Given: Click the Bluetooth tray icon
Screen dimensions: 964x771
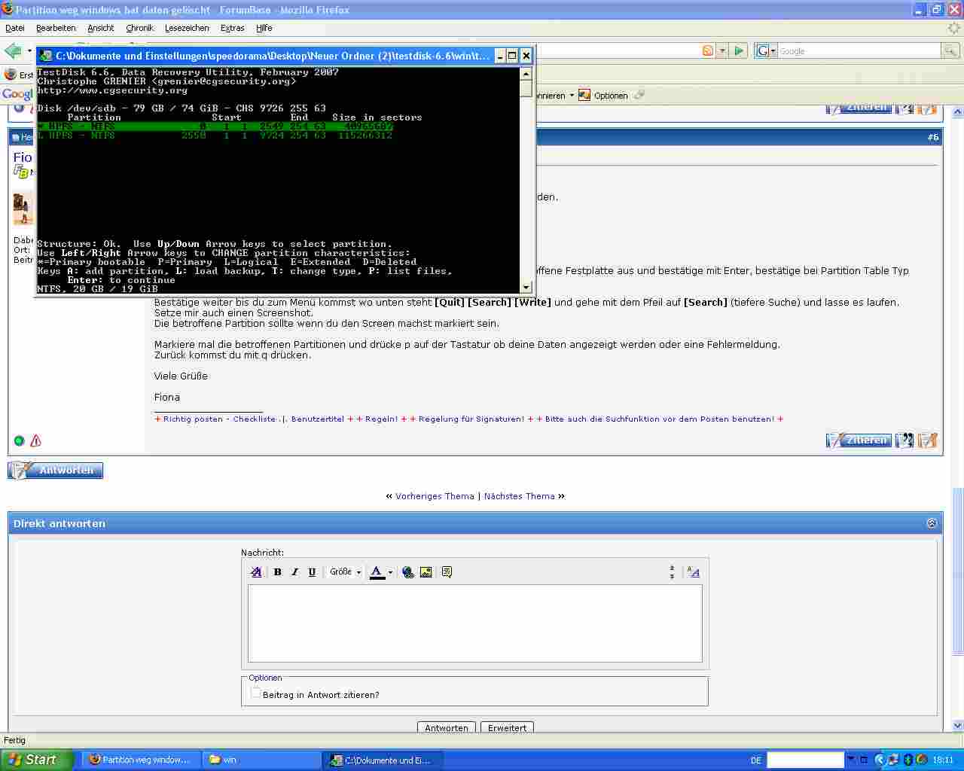Looking at the screenshot, I should pos(908,760).
